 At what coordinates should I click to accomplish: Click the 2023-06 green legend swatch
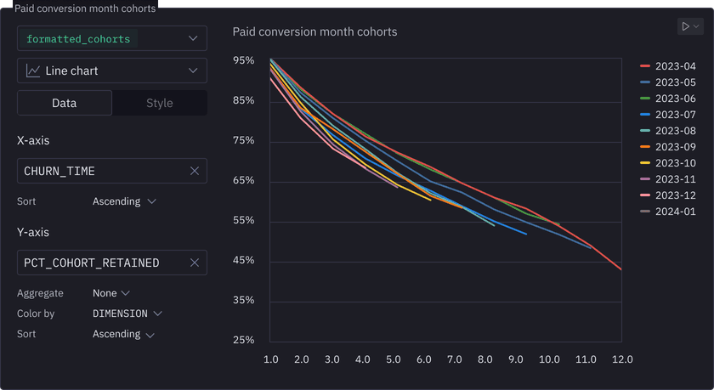(x=645, y=99)
